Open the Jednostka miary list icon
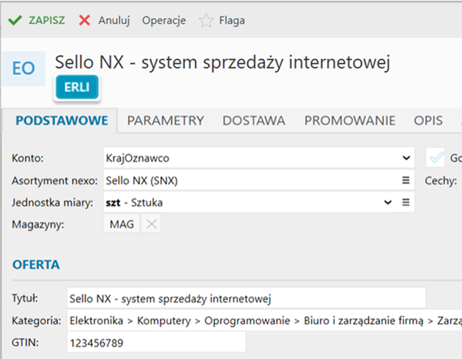 point(405,202)
